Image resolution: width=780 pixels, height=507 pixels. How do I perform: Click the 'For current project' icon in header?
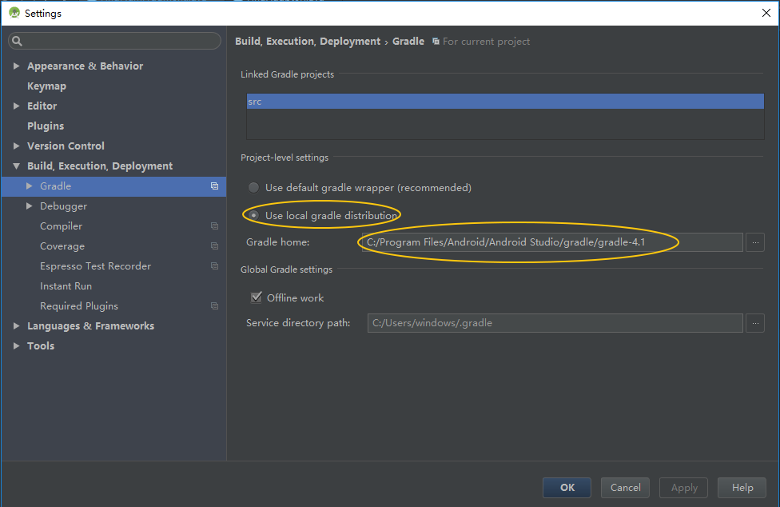tap(436, 42)
